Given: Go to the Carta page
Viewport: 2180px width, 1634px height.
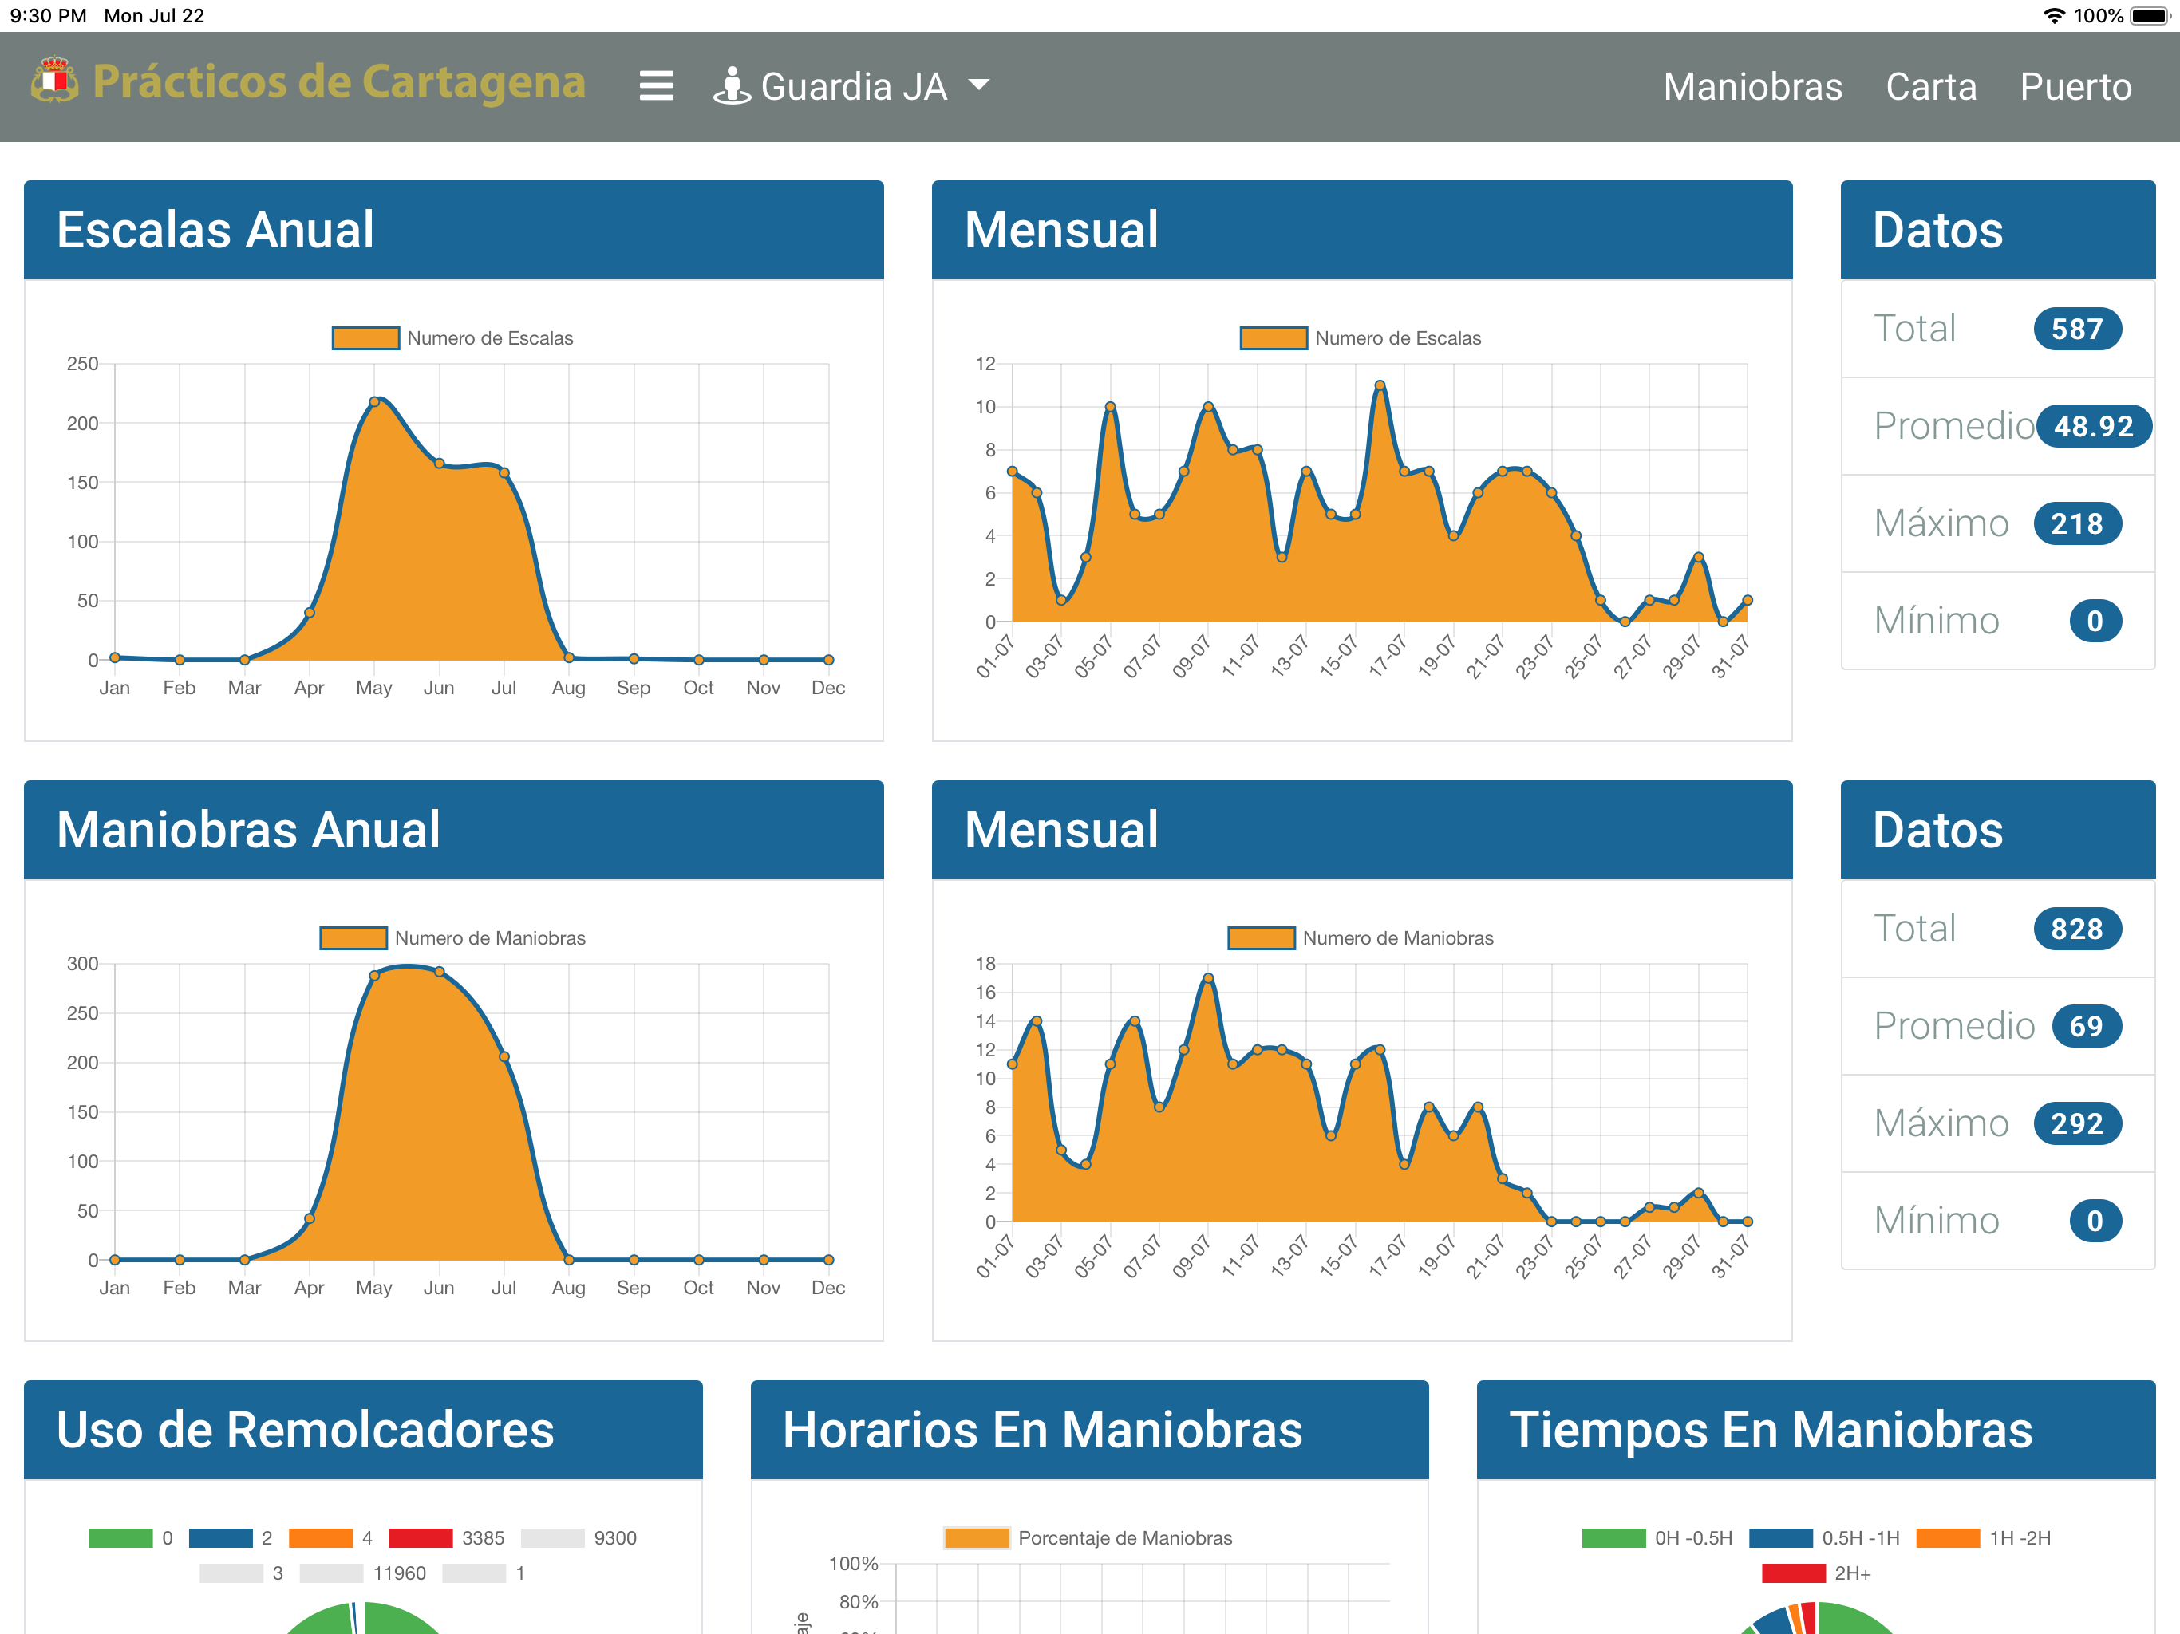Looking at the screenshot, I should 1931,87.
